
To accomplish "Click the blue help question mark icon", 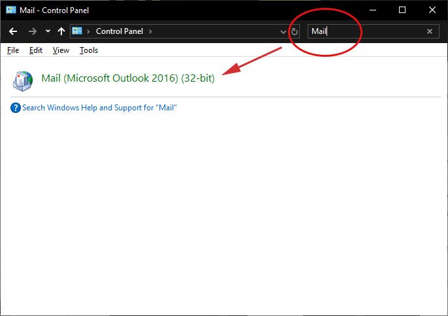I will tap(16, 108).
